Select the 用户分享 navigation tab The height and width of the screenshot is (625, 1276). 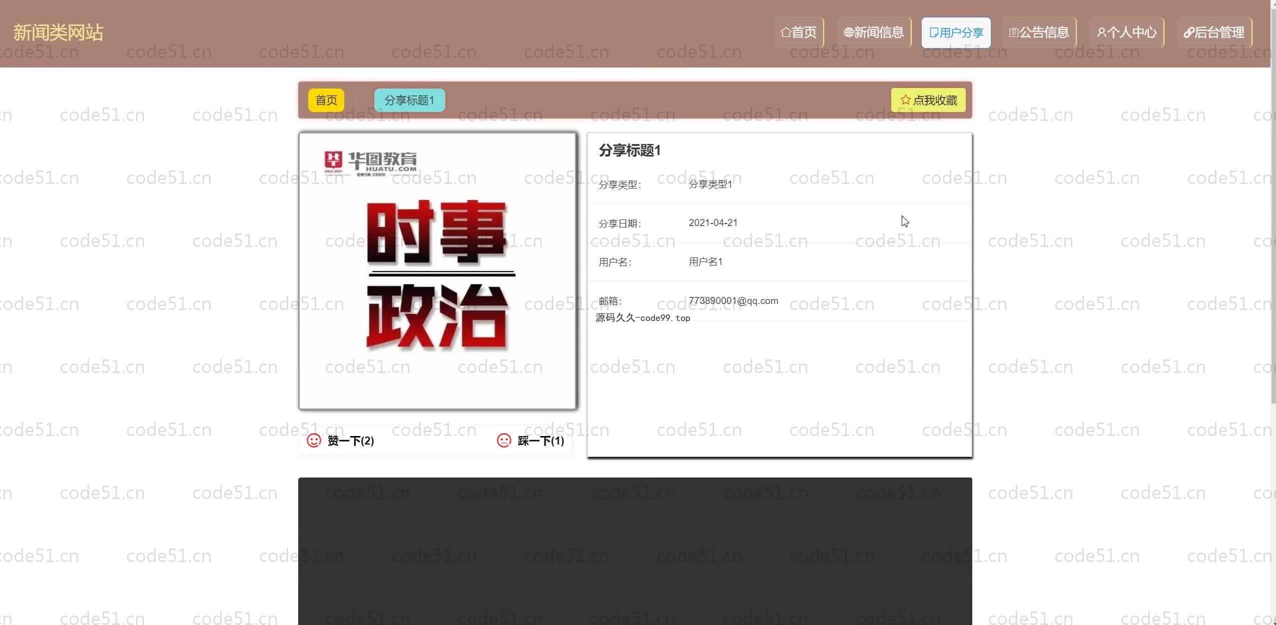tap(956, 32)
